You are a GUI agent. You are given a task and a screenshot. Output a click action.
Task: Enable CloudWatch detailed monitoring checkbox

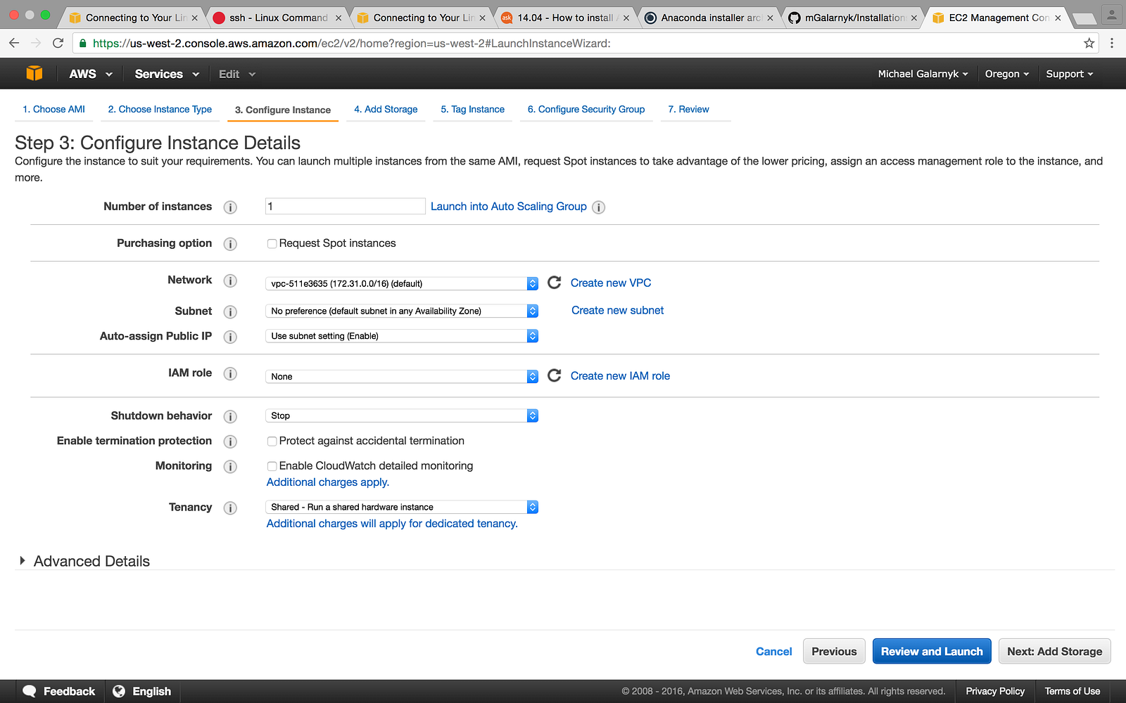point(272,466)
